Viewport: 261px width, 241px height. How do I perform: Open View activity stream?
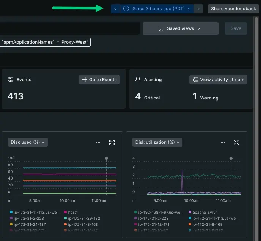click(x=218, y=80)
